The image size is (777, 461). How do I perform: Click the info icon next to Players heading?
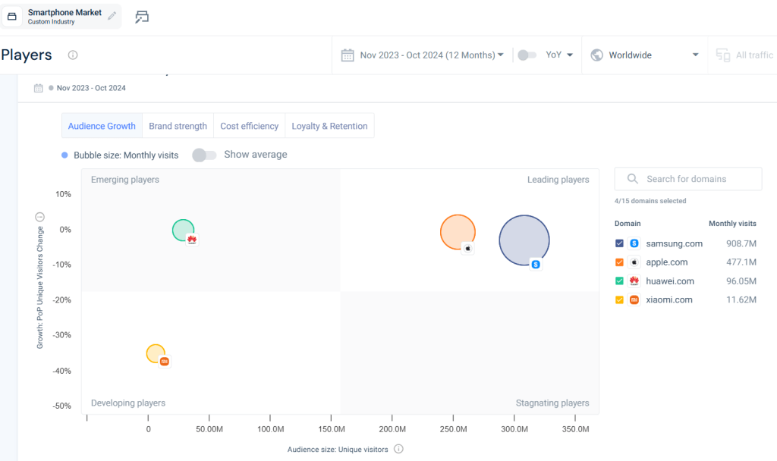71,55
